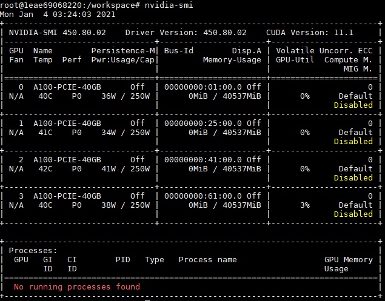Click bus ID 00000000:01:00.0

pos(203,87)
